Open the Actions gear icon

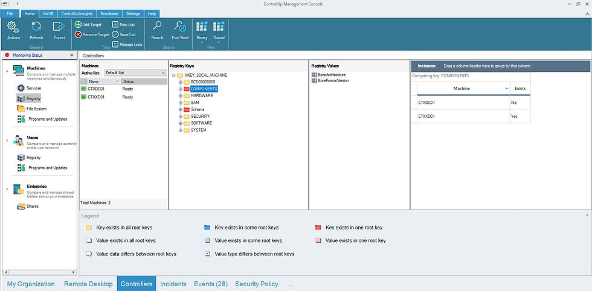point(13,27)
